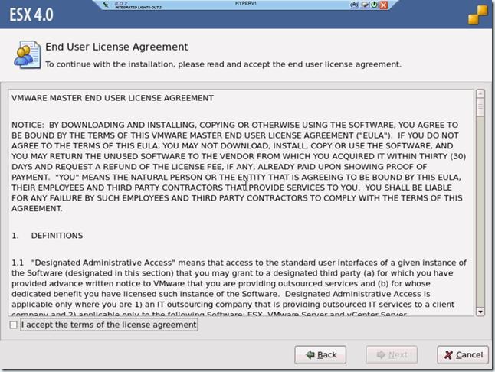Go Back to the previous installer step
This screenshot has height=372, width=495.
(320, 355)
